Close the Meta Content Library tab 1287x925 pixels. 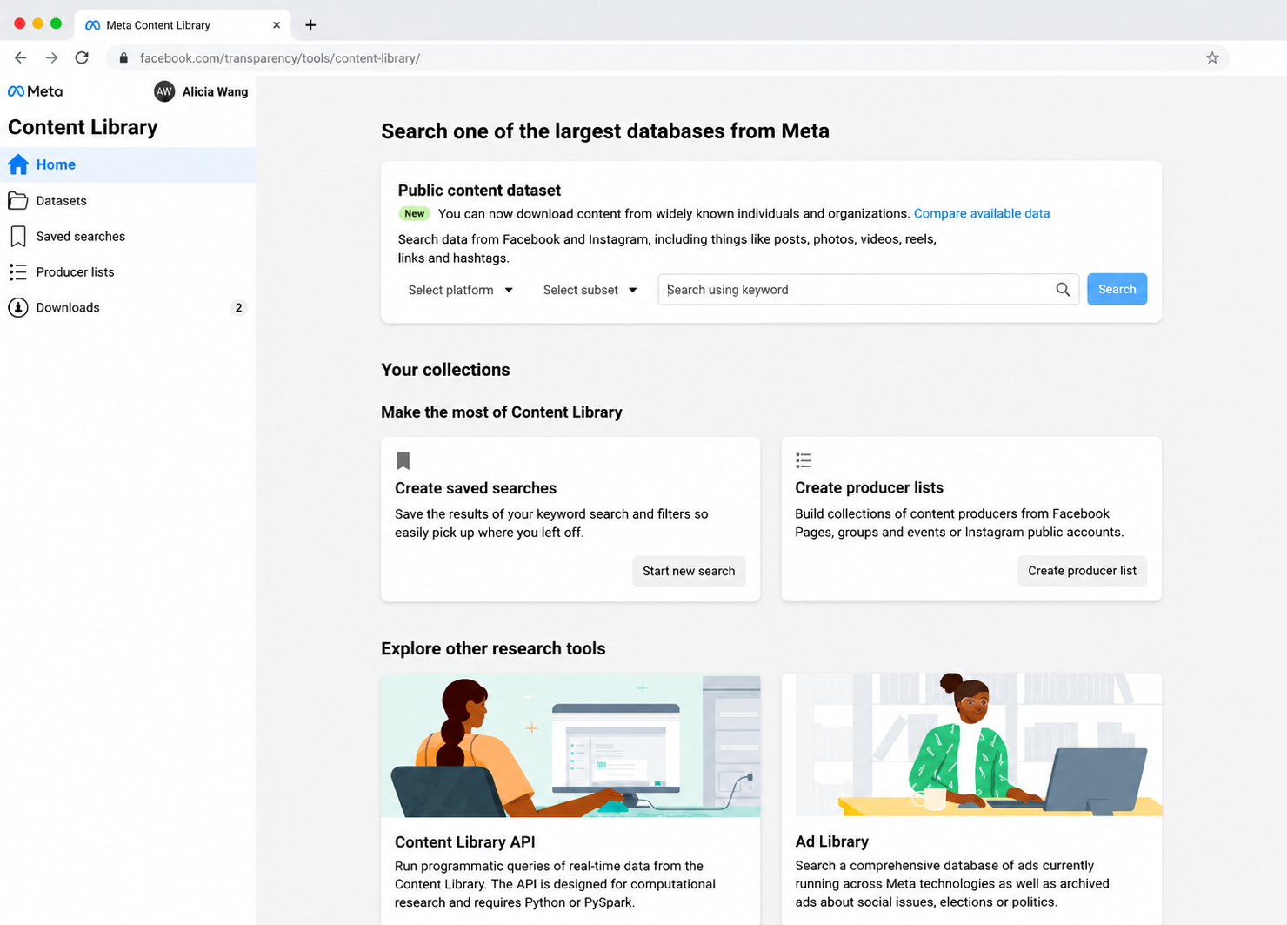pos(277,25)
